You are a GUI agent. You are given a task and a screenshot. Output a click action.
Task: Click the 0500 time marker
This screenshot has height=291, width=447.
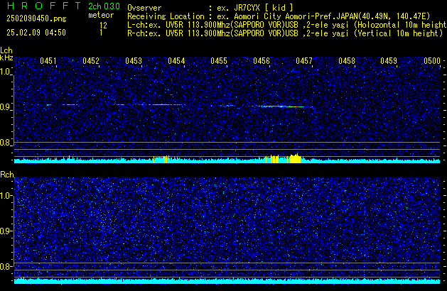(x=432, y=61)
